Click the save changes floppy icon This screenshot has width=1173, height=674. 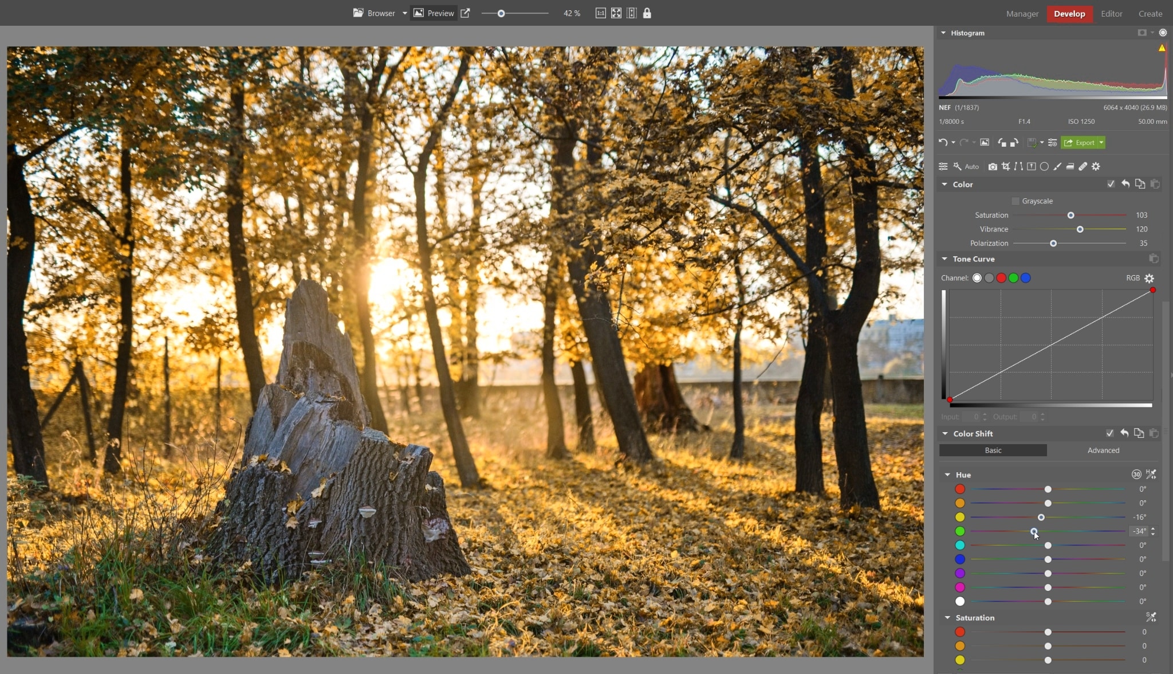1032,142
